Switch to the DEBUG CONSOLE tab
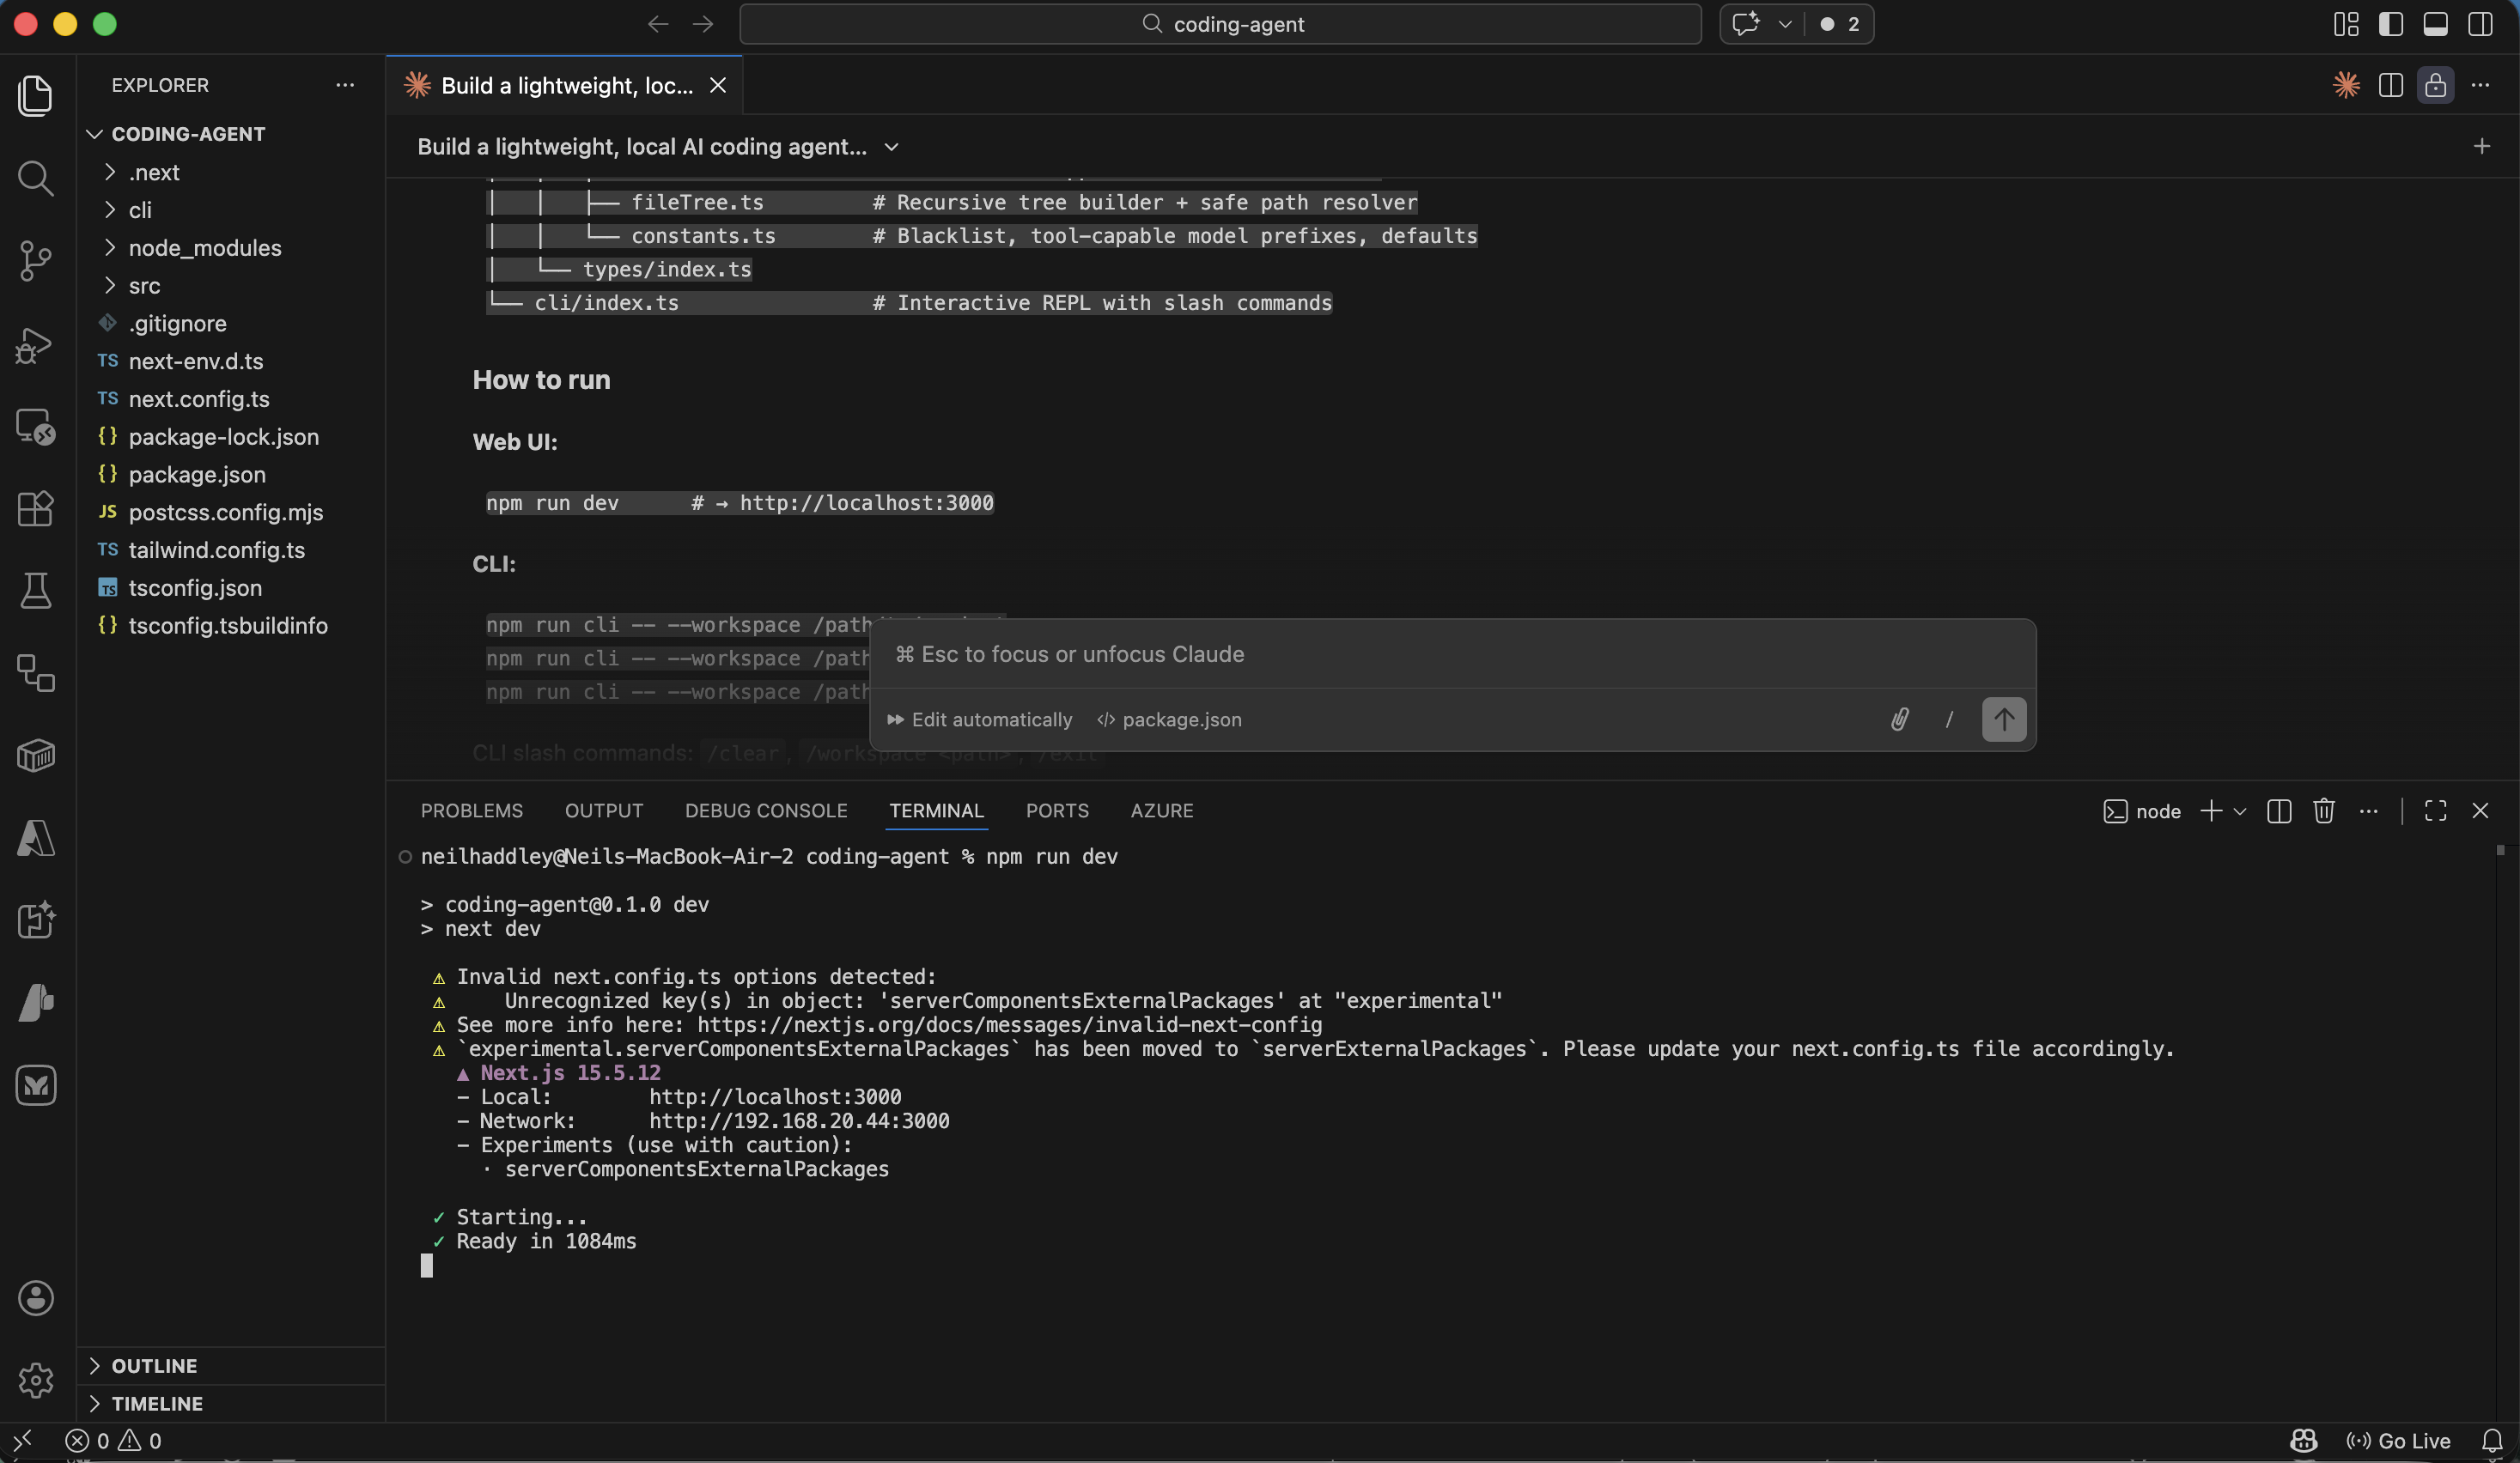This screenshot has width=2520, height=1463. point(765,810)
